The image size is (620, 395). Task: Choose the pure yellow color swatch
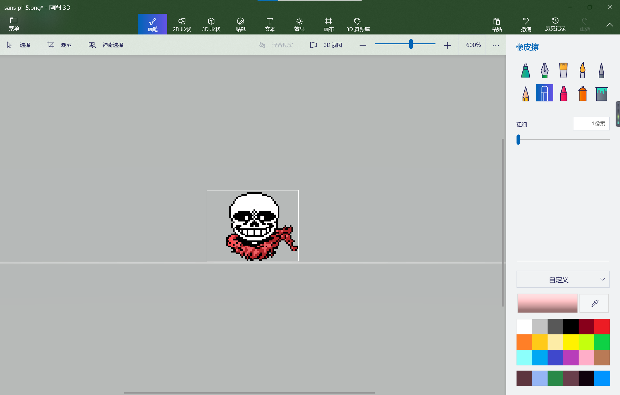click(x=571, y=342)
